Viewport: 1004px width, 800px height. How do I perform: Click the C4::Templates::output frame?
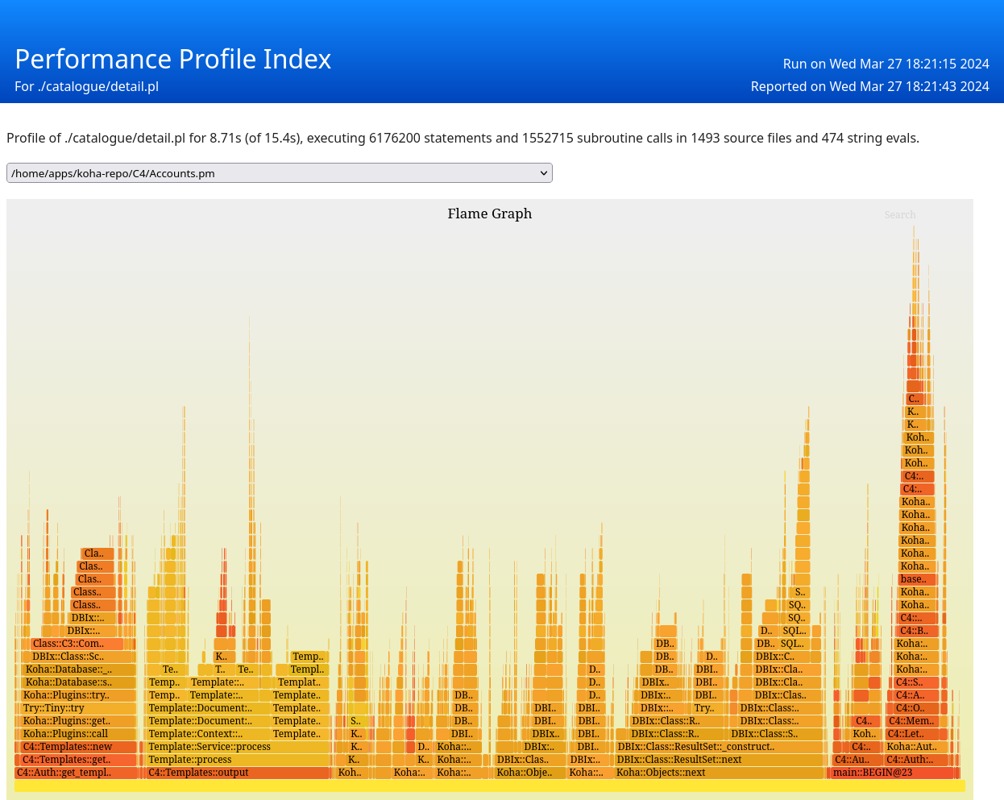(x=238, y=773)
